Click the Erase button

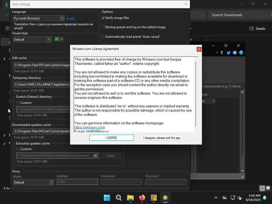111,156
